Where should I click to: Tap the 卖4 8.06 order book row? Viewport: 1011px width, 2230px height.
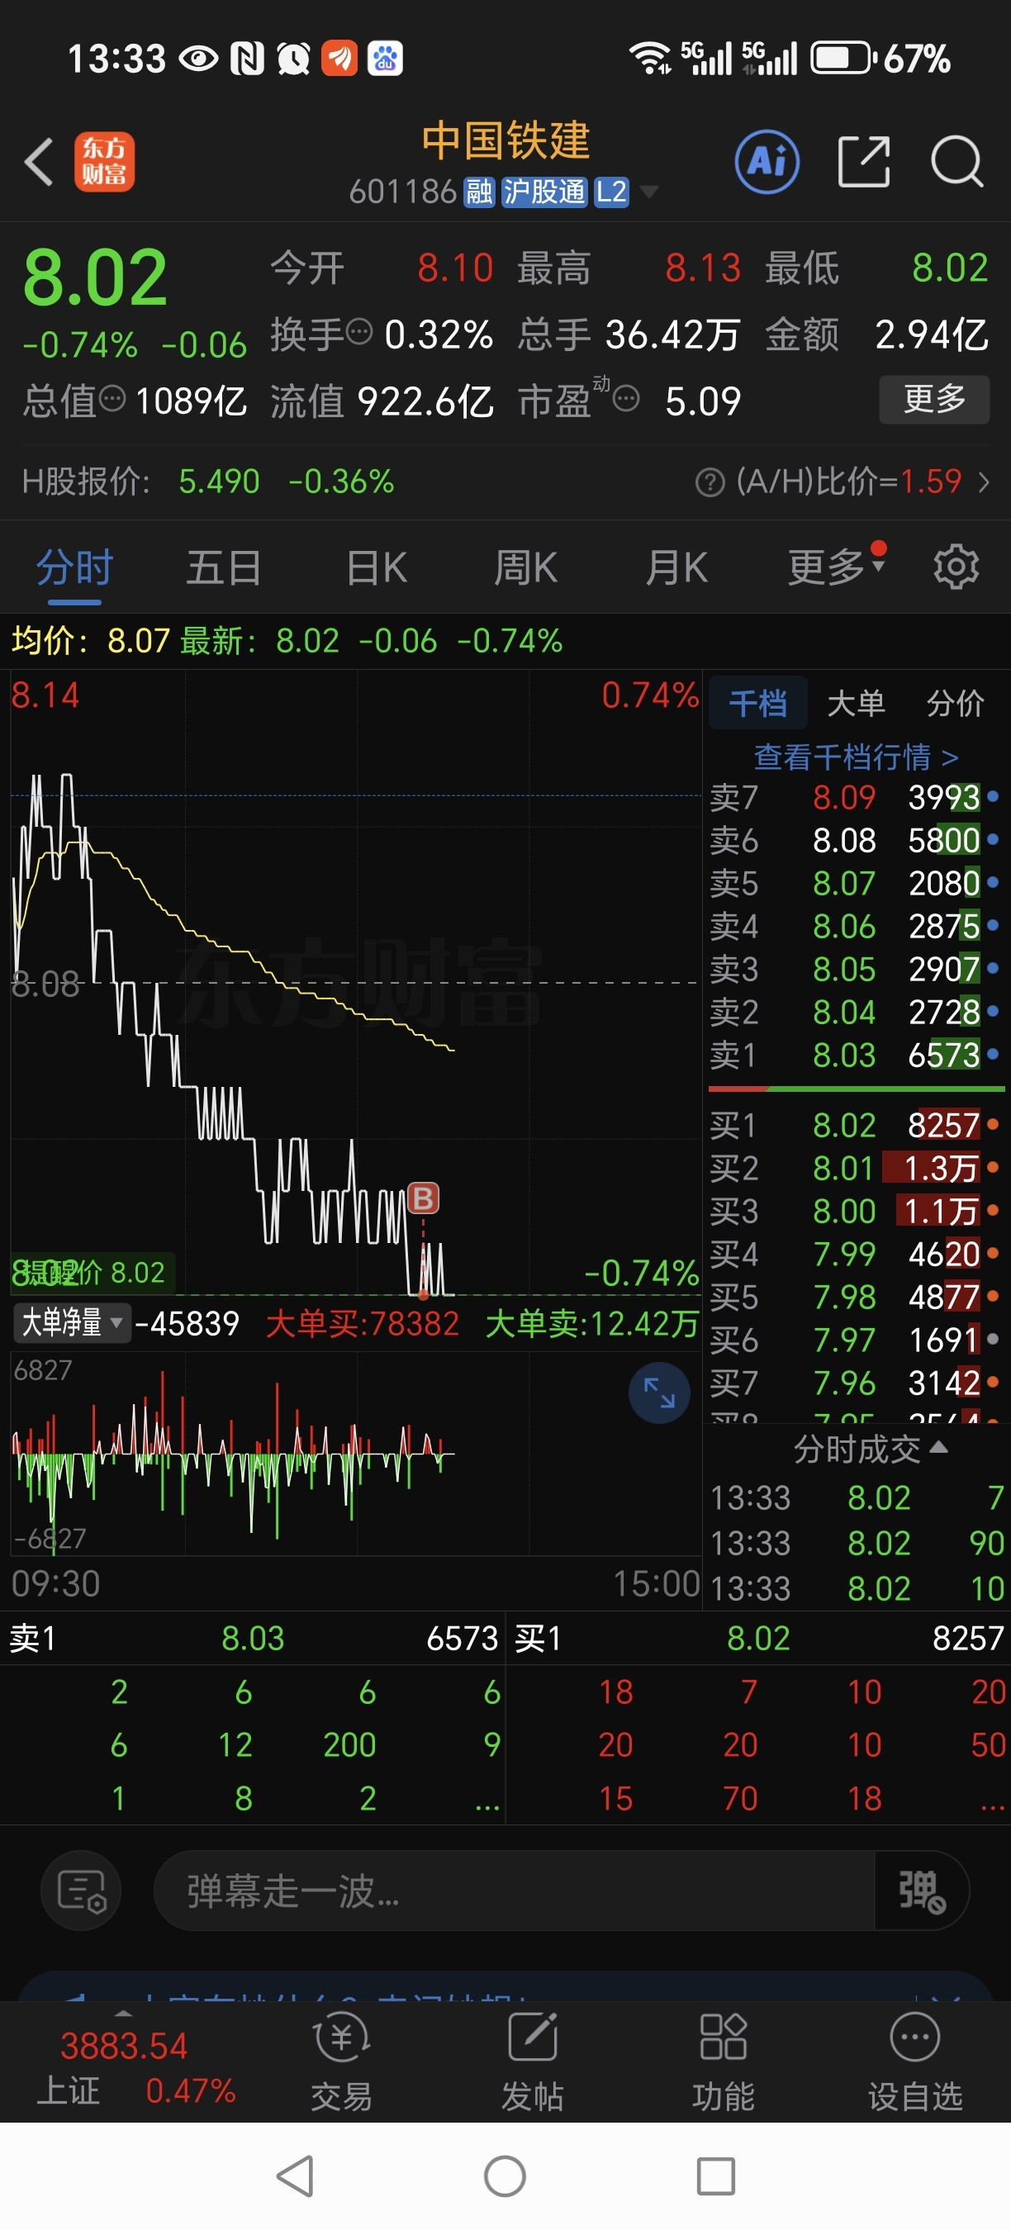click(856, 925)
